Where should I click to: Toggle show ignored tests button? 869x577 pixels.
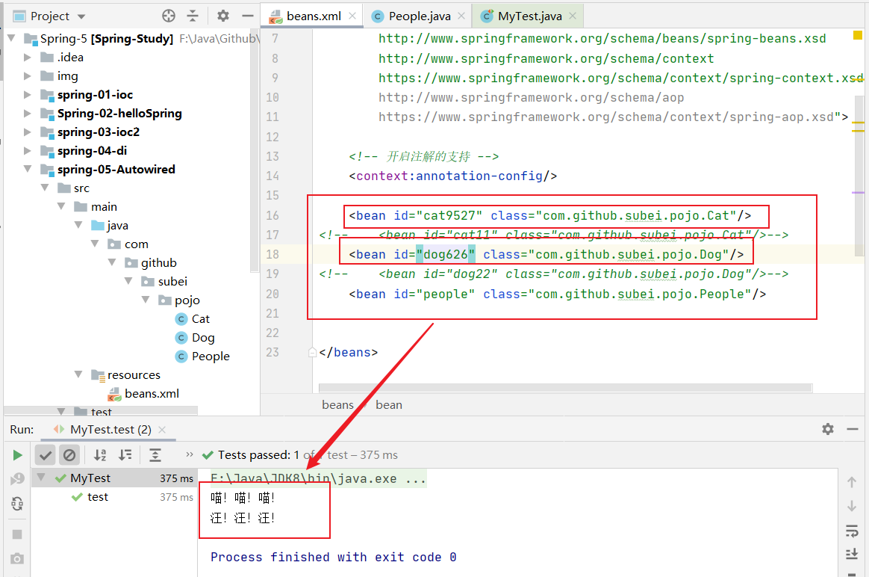[x=69, y=455]
